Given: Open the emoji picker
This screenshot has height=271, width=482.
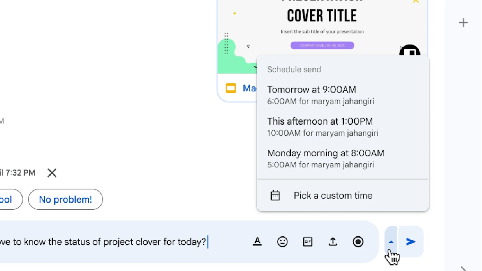Looking at the screenshot, I should tap(282, 241).
